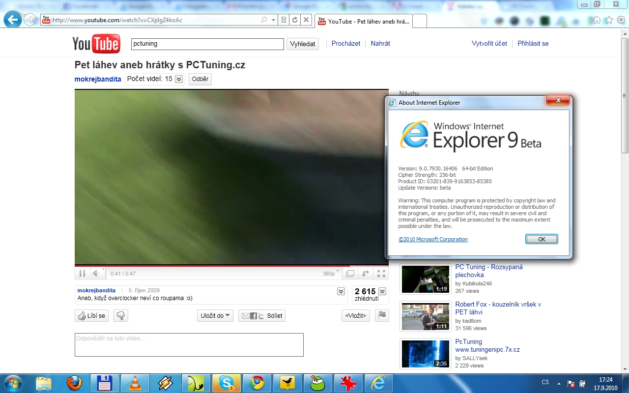This screenshot has width=629, height=393.
Task: Open PcTuning www.tuningenipc.7x.cz video thumbnail
Action: pos(426,354)
